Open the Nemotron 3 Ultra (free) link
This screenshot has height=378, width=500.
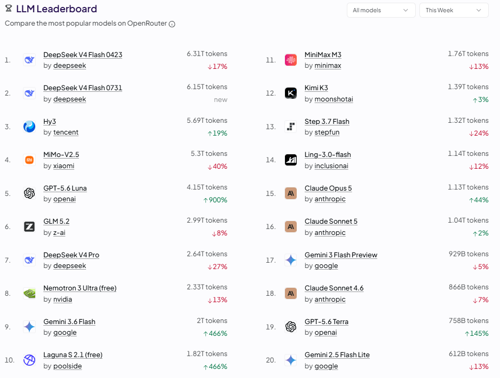pos(80,288)
